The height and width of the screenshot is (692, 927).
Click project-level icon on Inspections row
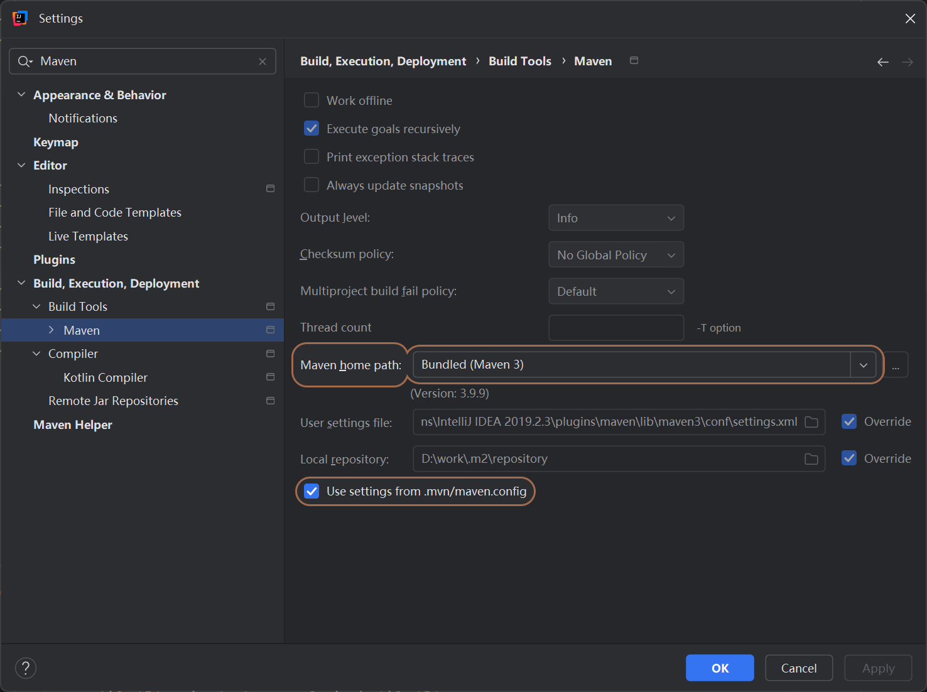pyautogui.click(x=271, y=188)
